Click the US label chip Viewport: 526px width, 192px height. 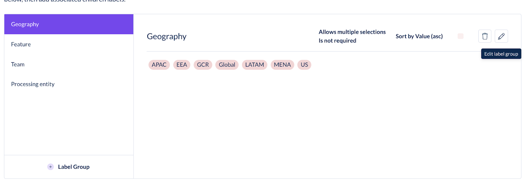point(304,65)
